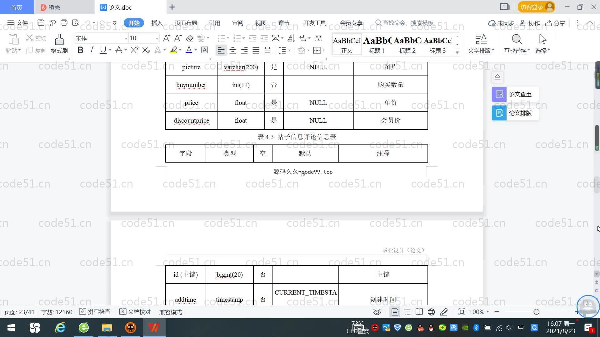600x337 pixels.
Task: Toggle Italic formatting
Action: pos(92,50)
